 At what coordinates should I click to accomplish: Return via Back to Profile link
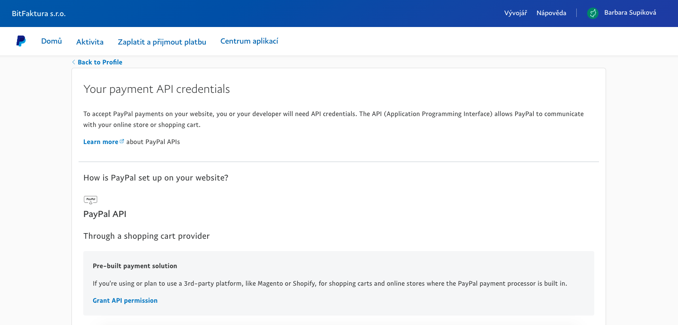pos(100,62)
